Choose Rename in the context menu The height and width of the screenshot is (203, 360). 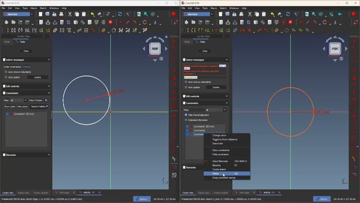pyautogui.click(x=227, y=165)
